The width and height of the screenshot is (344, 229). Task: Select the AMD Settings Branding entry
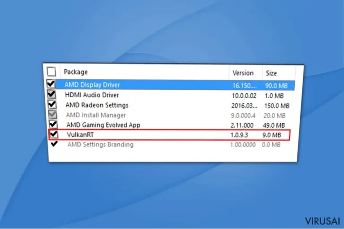coord(100,144)
